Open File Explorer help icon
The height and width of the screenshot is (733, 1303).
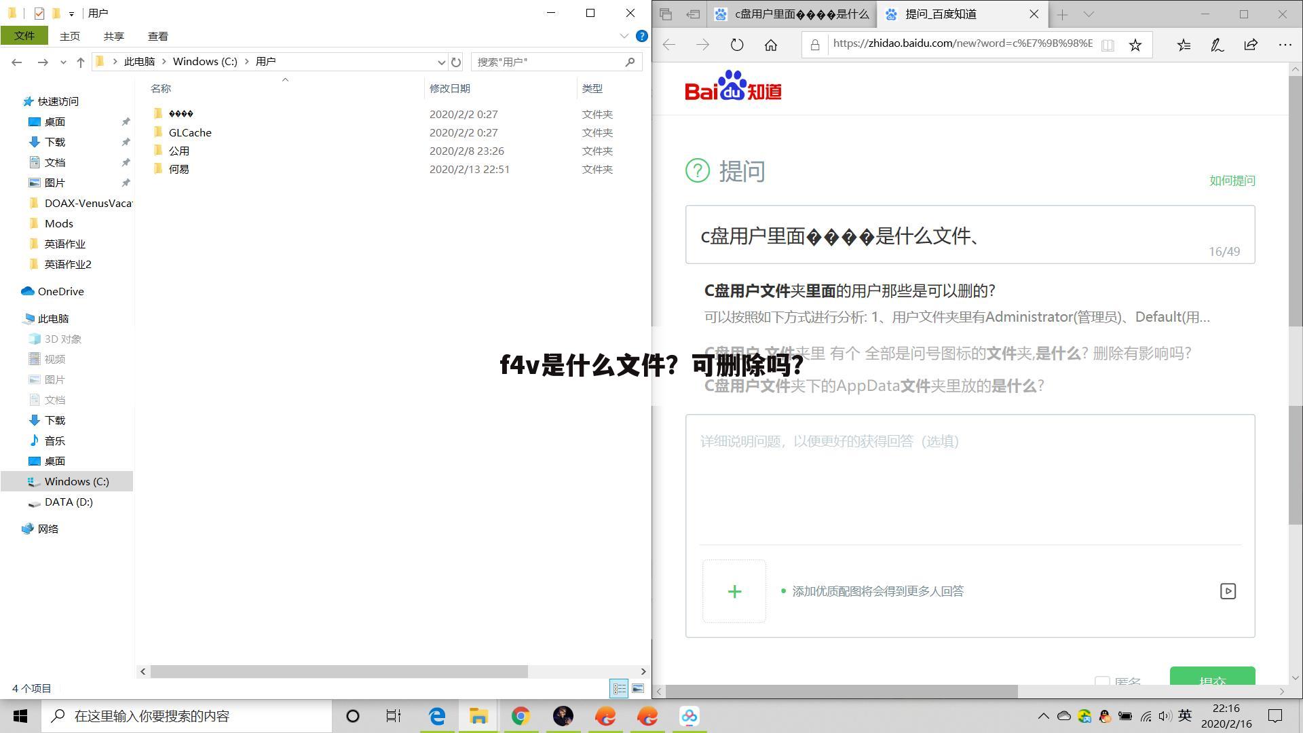[641, 36]
